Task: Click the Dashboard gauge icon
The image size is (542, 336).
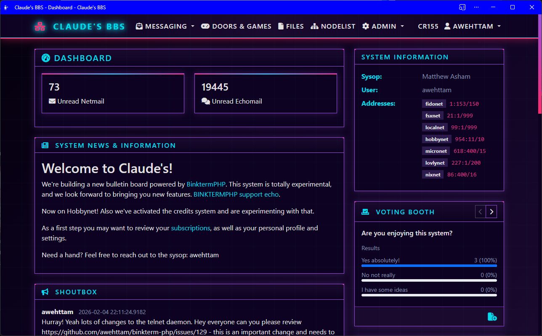Action: [46, 58]
